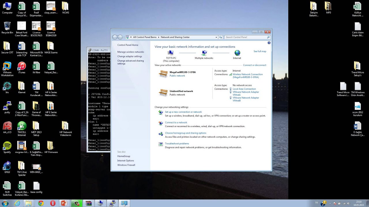Open the Local Area Connection link
369x207 pixels.
pos(244,89)
